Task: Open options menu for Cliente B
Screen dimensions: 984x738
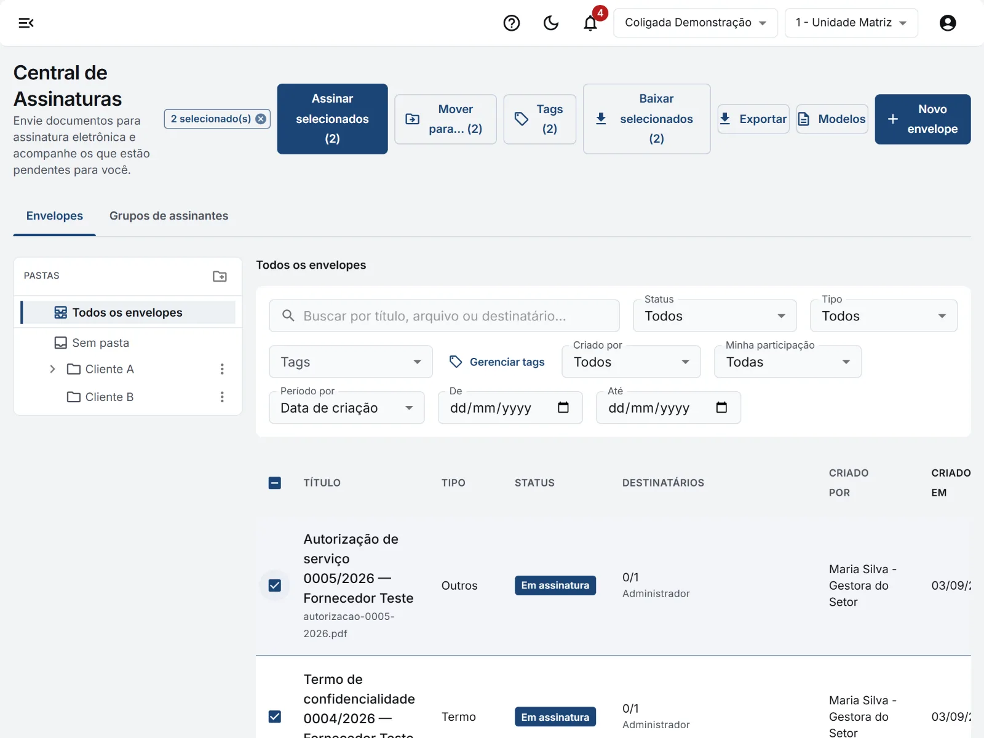Action: (222, 397)
